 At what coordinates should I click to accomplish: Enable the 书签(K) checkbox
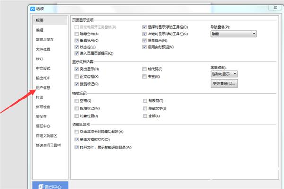[144, 77]
